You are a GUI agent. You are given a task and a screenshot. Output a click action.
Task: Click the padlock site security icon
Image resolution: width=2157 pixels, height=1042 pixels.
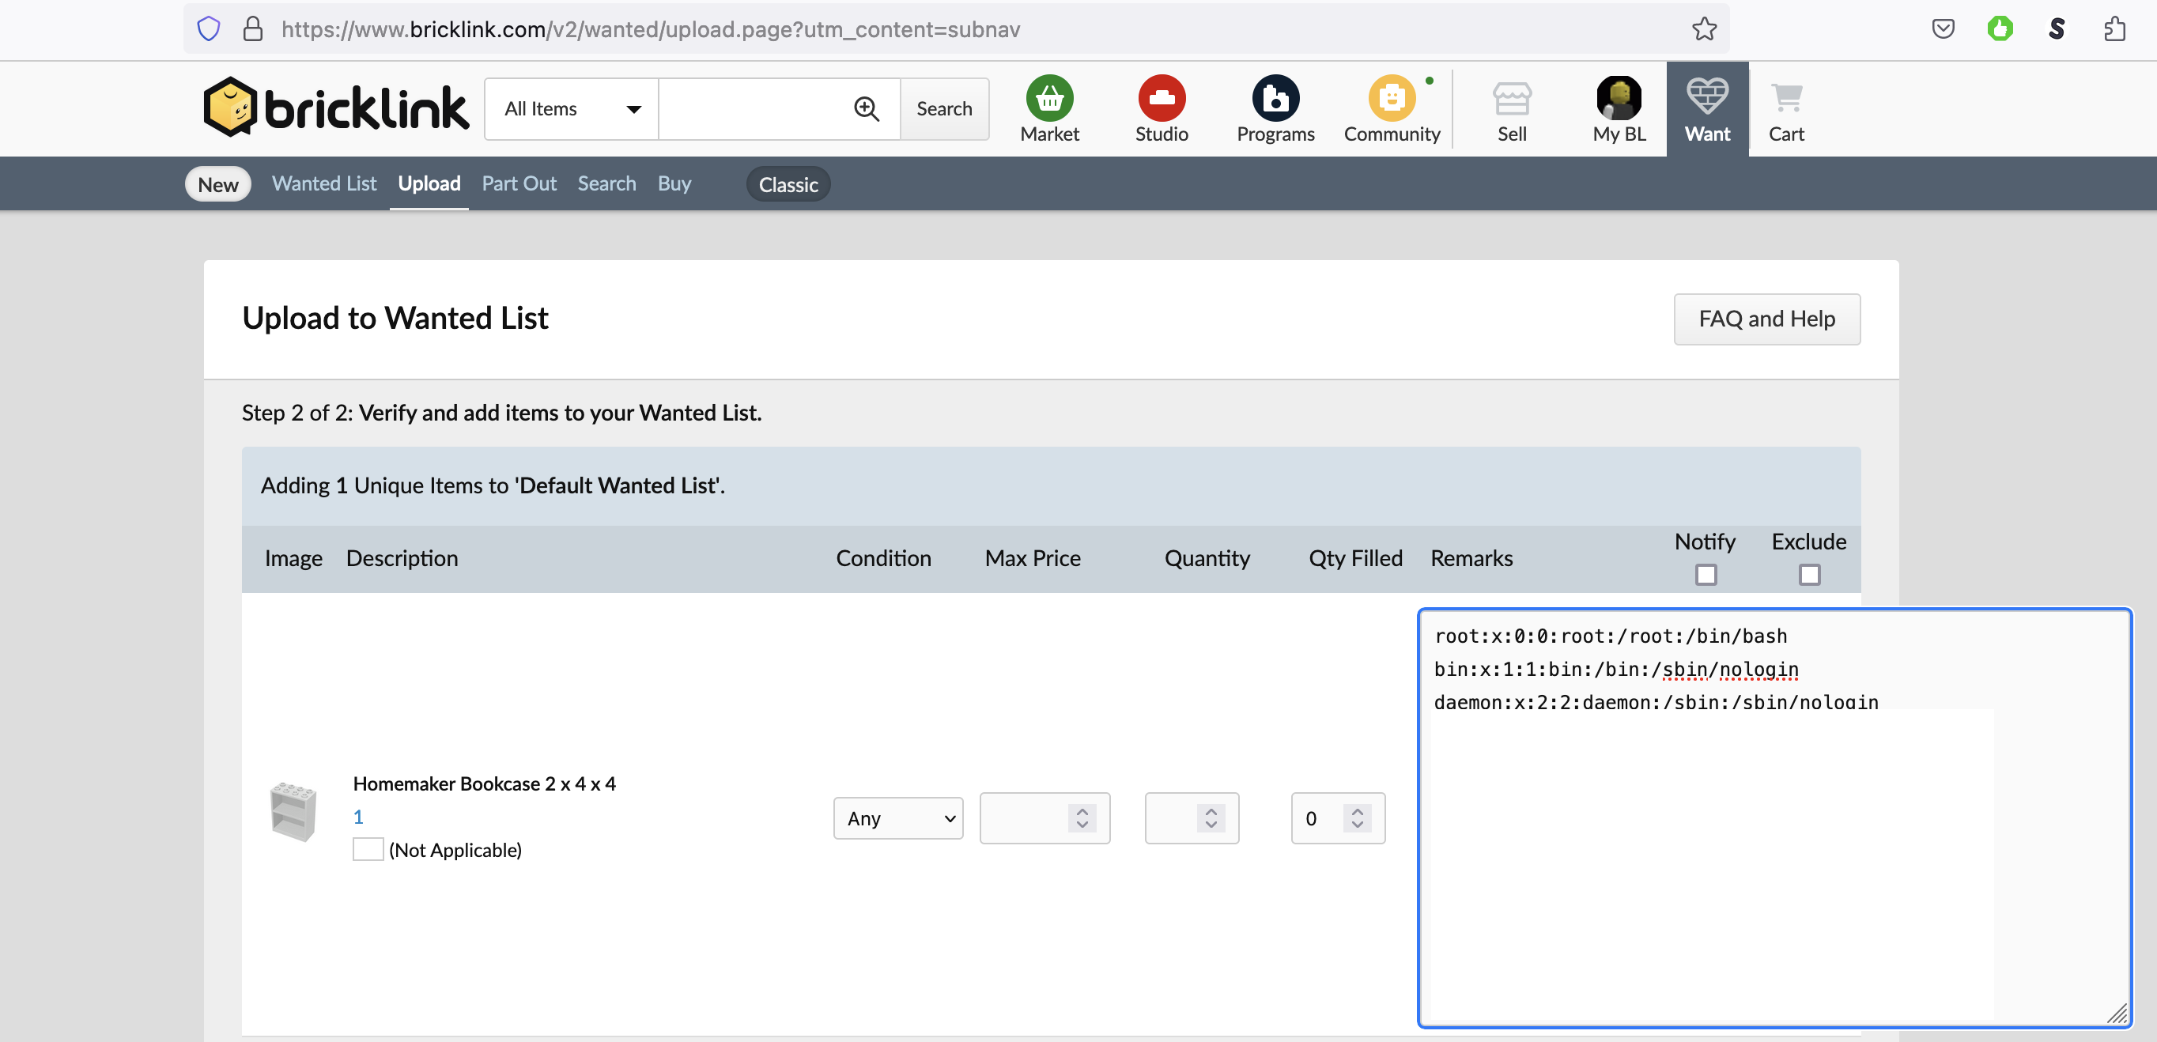tap(252, 29)
